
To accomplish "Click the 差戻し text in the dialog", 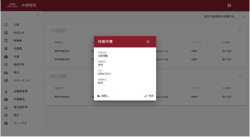I will pos(105,96).
